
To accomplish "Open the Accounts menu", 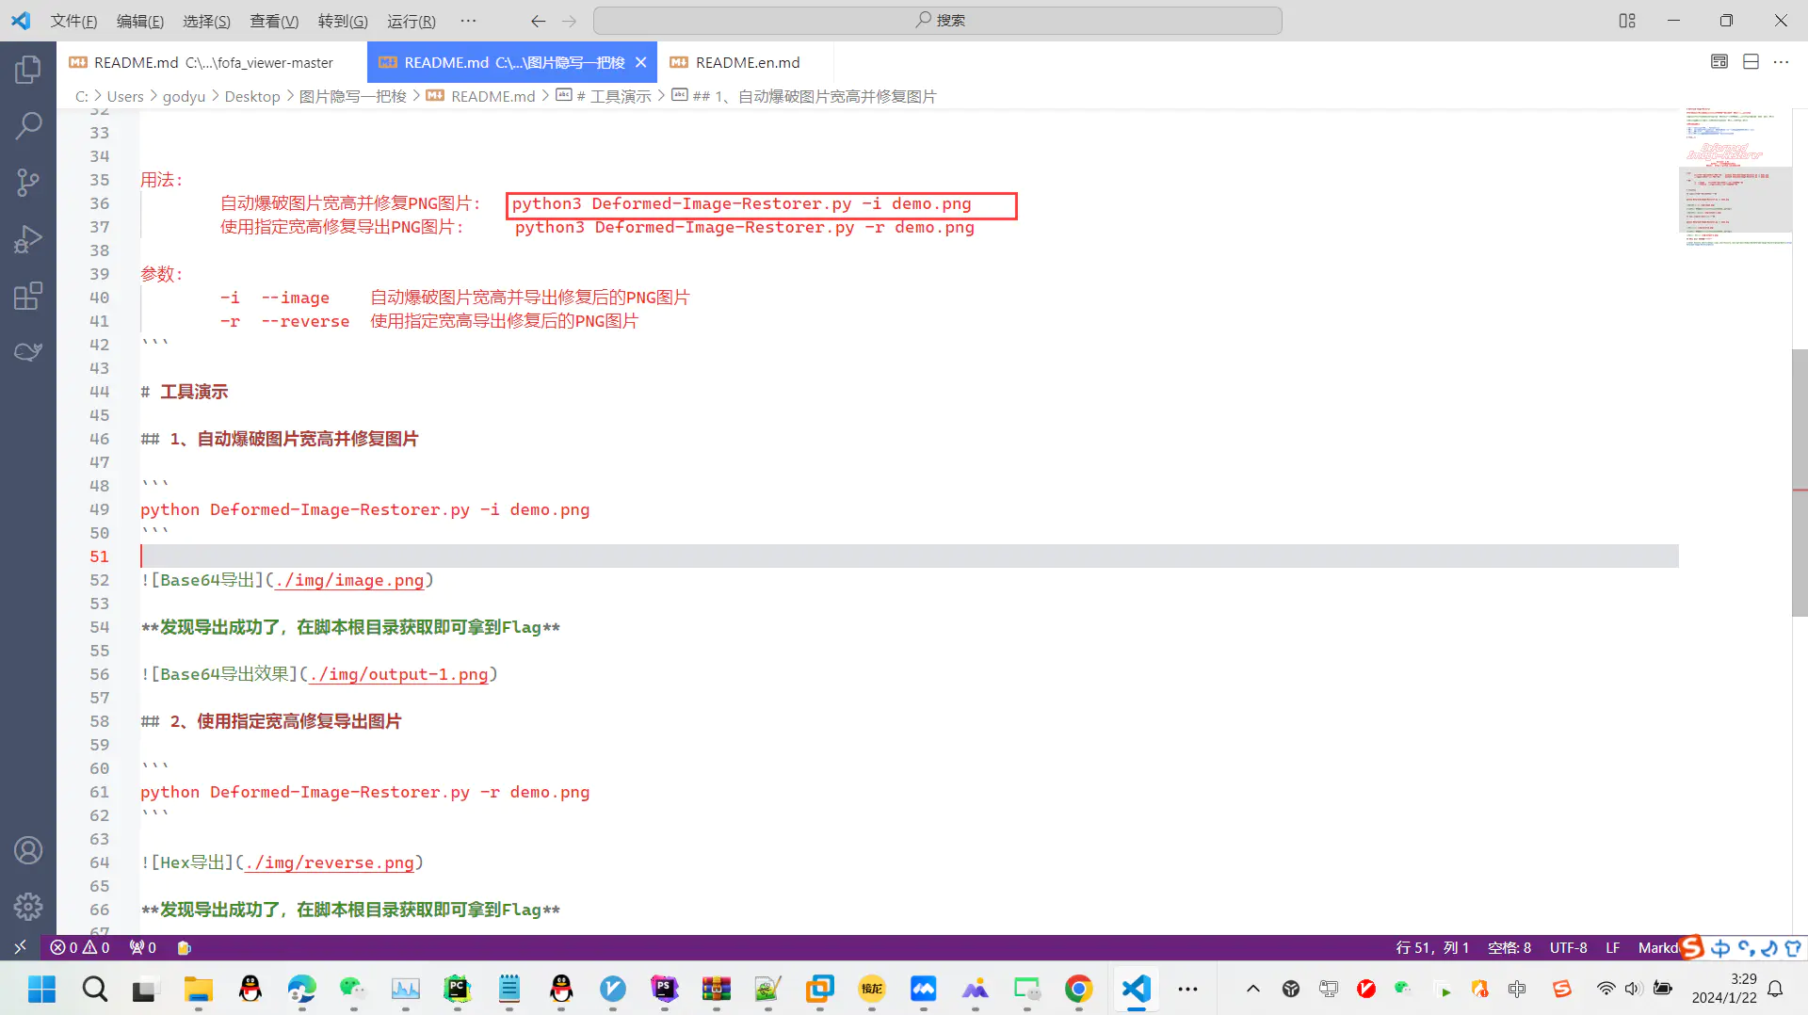I will (x=28, y=850).
